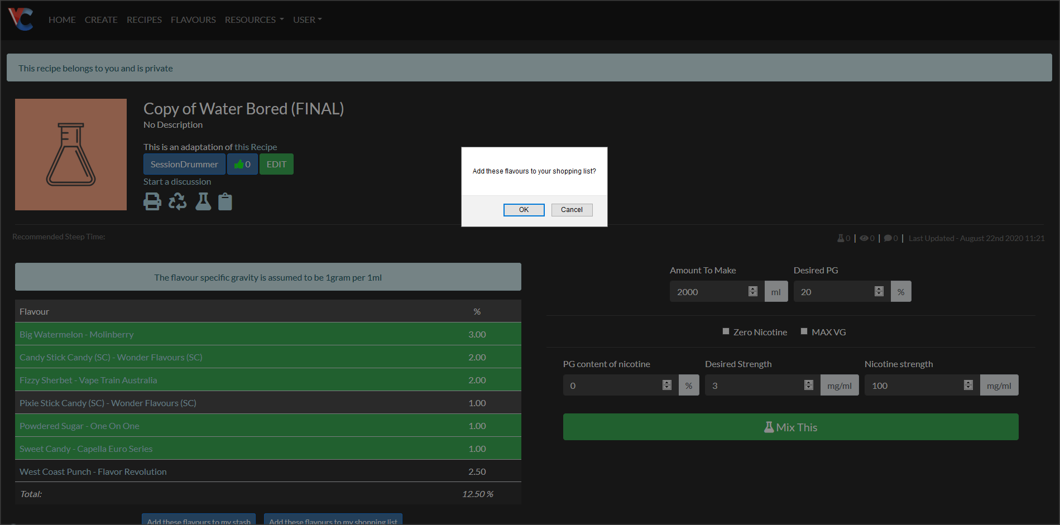Image resolution: width=1060 pixels, height=525 pixels.
Task: Click the ml unit label
Action: click(776, 291)
